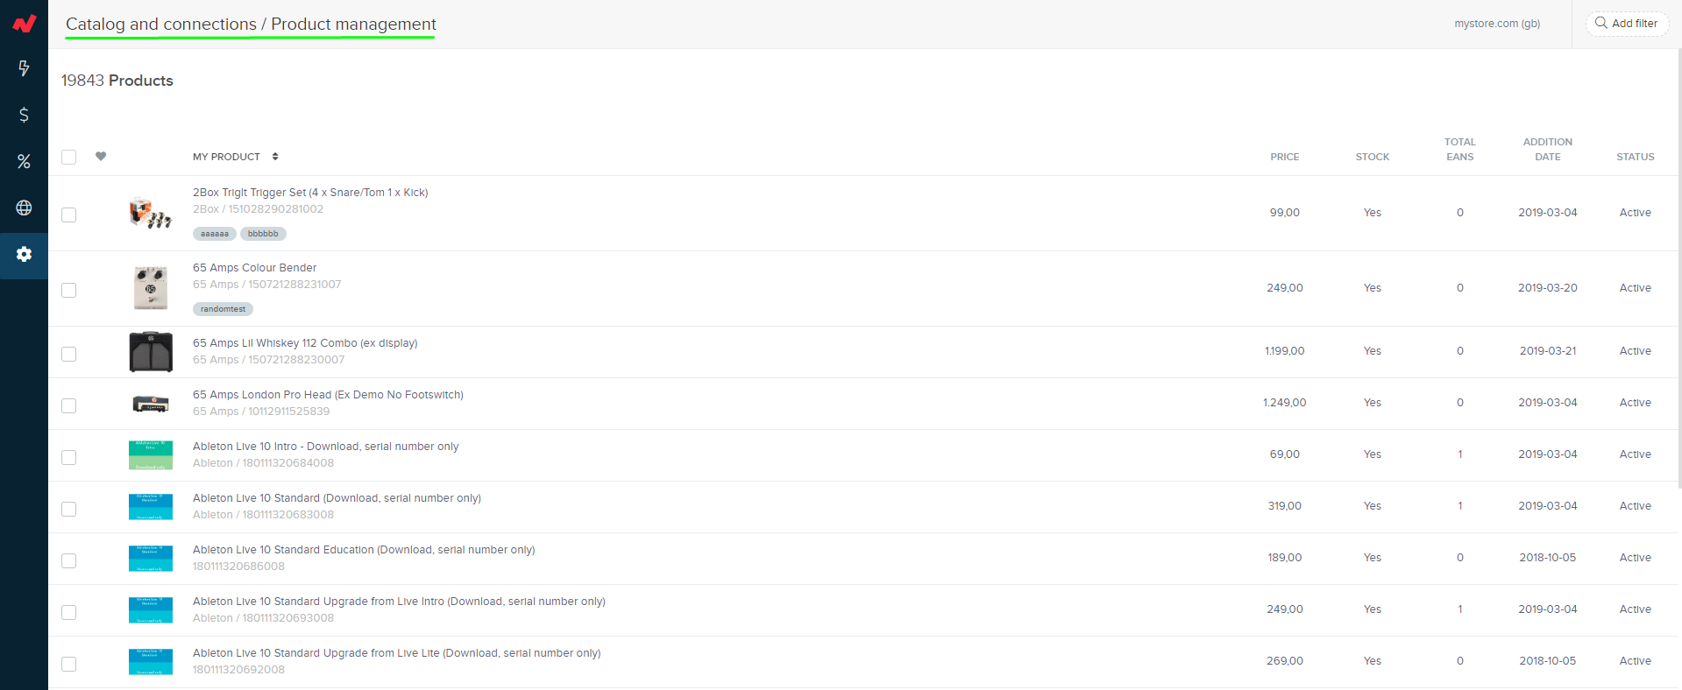Select the 2Box TrigIt Trigger Set checkbox
Screen dimensions: 1682x690
point(69,215)
